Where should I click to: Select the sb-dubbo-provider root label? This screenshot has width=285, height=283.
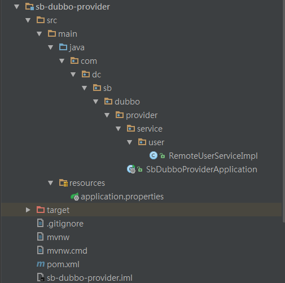click(x=73, y=7)
